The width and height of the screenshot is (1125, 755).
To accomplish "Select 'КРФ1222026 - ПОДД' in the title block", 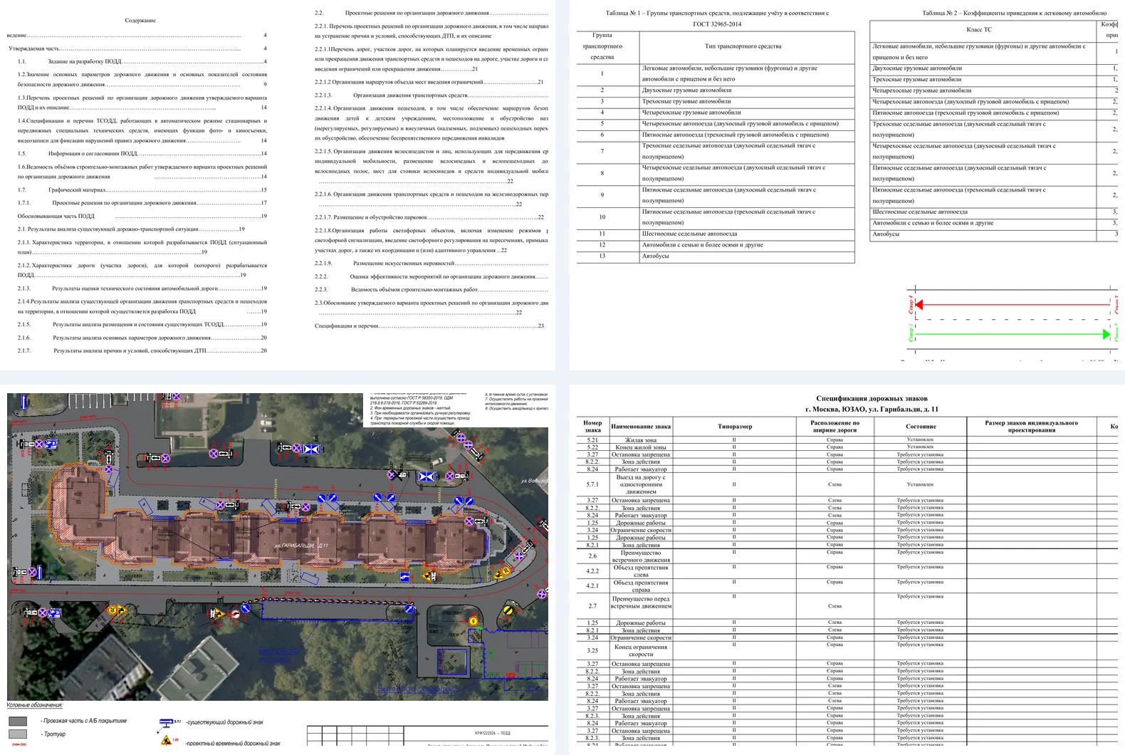I will (493, 733).
